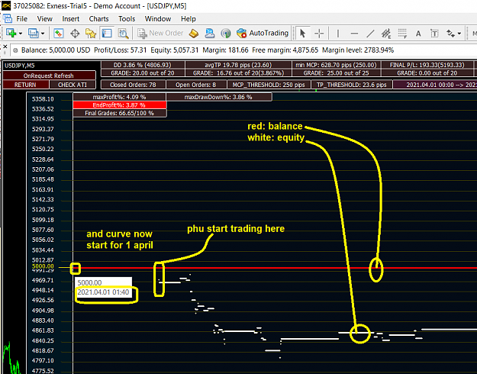
Task: Click the maxDrawDown%: 3.86 % label
Action: 218,97
